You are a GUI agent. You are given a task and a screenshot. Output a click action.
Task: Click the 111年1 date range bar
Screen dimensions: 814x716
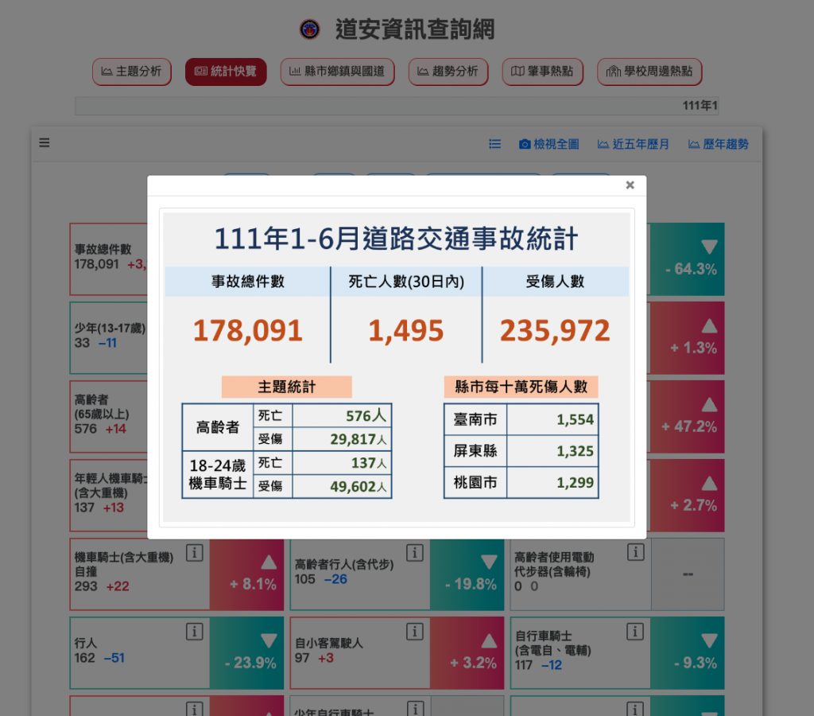click(x=397, y=106)
